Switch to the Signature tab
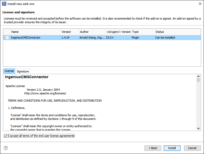The image size is (204, 154). tap(23, 71)
